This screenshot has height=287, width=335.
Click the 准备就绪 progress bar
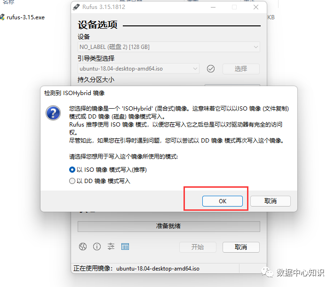pos(169,226)
